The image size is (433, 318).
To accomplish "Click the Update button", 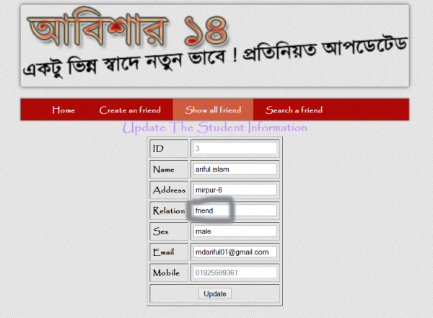I will pos(215,293).
